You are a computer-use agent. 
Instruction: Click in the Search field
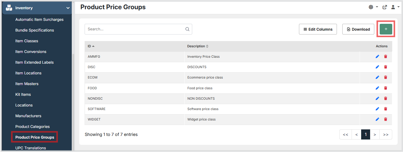[x=138, y=29]
